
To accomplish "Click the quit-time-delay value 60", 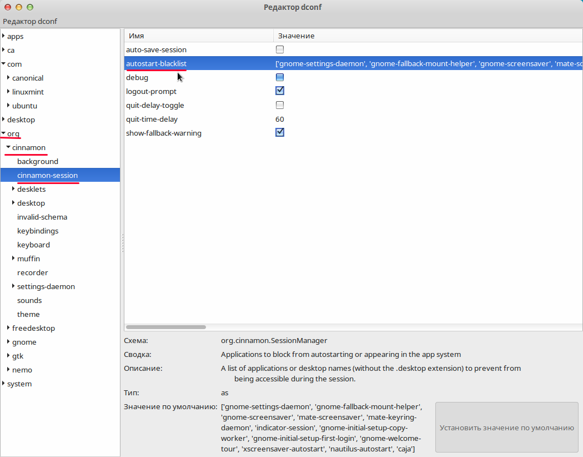I will coord(280,120).
